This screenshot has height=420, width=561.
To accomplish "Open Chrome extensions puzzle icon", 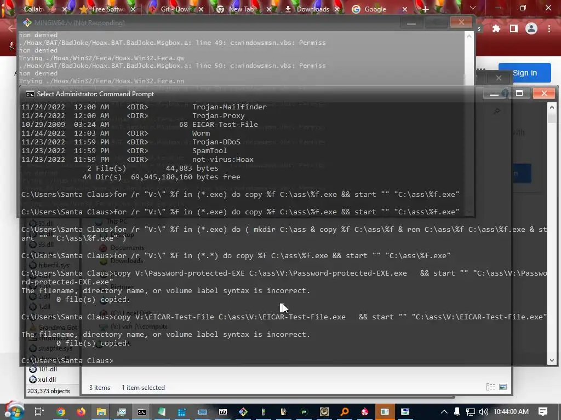I will (x=496, y=28).
